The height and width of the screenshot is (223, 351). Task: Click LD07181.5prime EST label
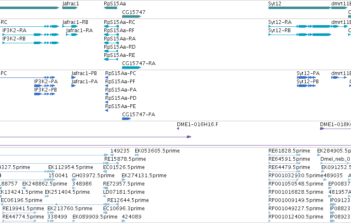(x=124, y=192)
